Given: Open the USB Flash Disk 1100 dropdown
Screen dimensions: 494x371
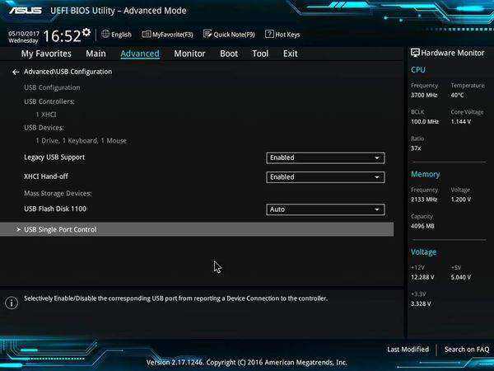Looking at the screenshot, I should point(325,209).
